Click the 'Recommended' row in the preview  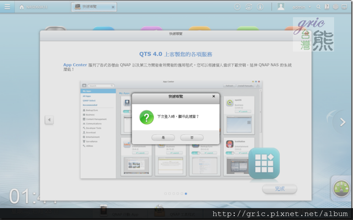(x=90, y=105)
